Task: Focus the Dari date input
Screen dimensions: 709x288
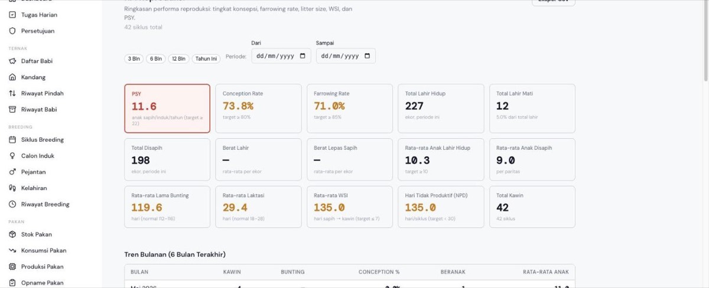Action: [x=281, y=56]
